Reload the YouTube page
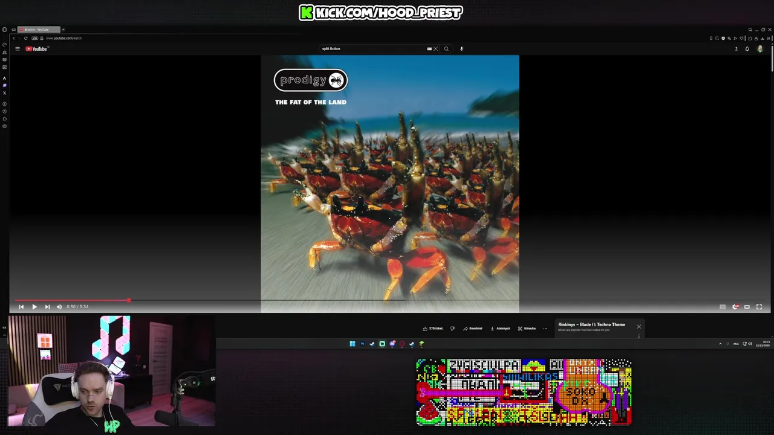 (x=26, y=38)
